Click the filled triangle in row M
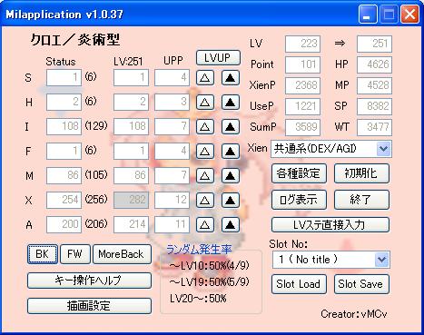The image size is (424, 335). coord(231,175)
